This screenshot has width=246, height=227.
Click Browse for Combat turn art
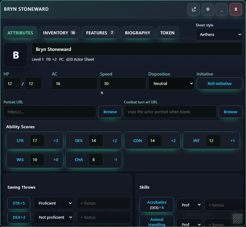pyautogui.click(x=230, y=112)
